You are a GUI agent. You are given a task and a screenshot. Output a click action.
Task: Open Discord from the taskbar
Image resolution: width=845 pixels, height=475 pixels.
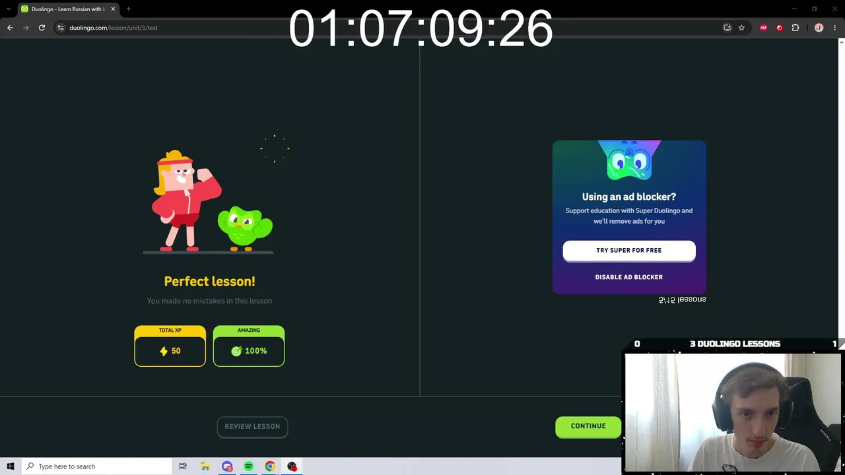tap(227, 466)
